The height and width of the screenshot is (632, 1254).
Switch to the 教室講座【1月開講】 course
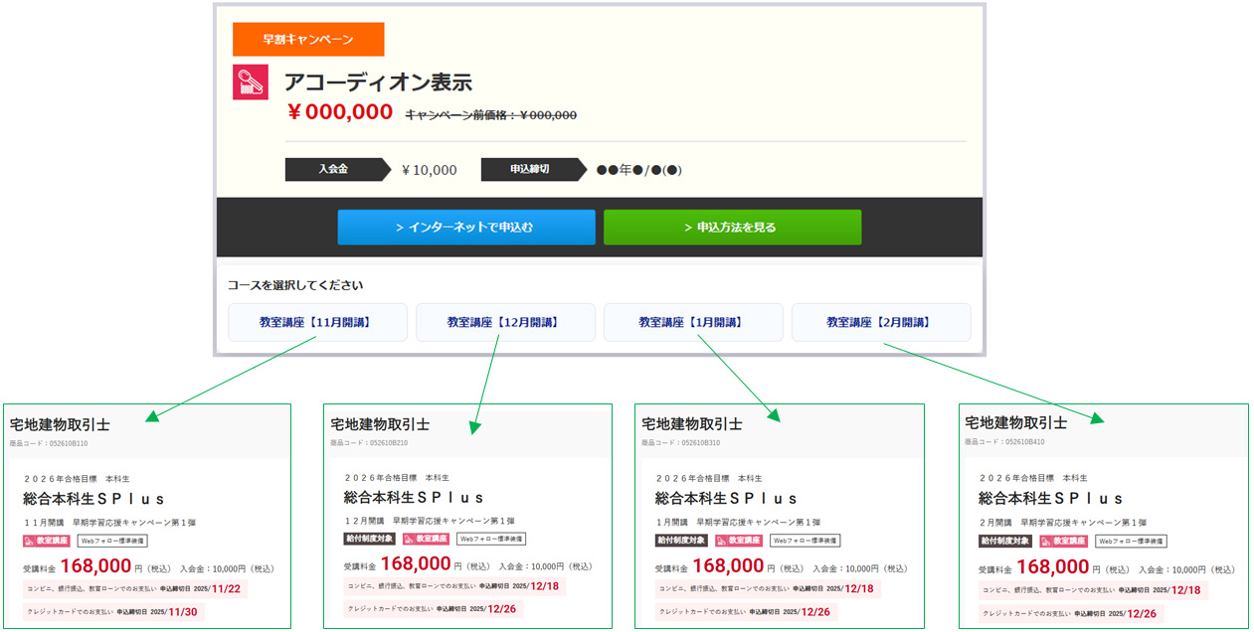point(693,322)
